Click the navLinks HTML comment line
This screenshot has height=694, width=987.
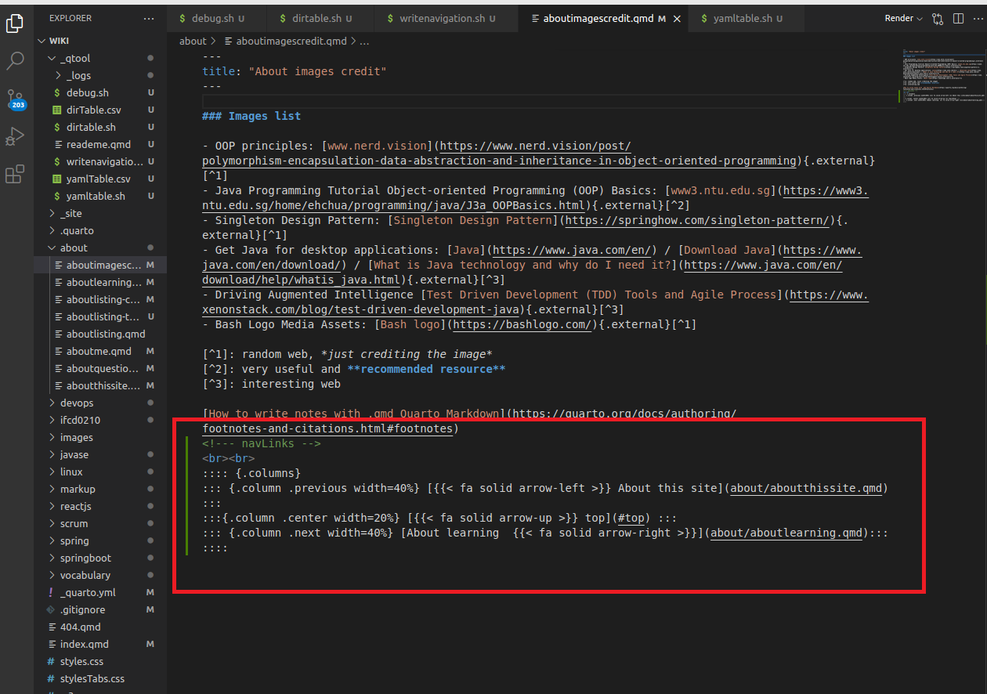262,443
